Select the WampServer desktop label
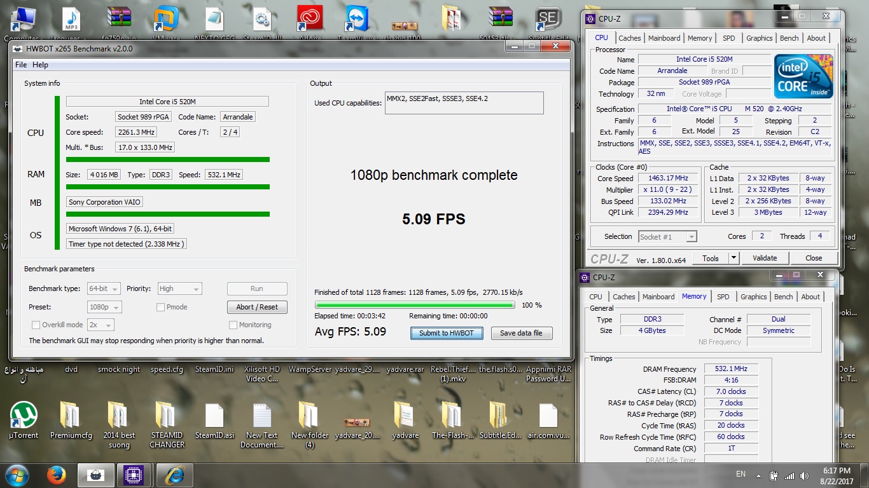 [310, 369]
